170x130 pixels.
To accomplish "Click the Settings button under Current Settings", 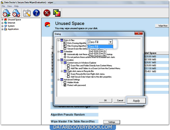I will point(112,122).
